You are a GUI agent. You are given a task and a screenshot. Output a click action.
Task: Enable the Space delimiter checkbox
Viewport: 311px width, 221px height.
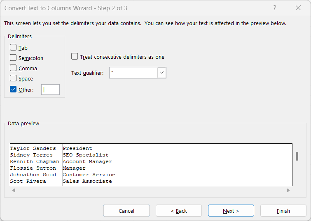14,78
